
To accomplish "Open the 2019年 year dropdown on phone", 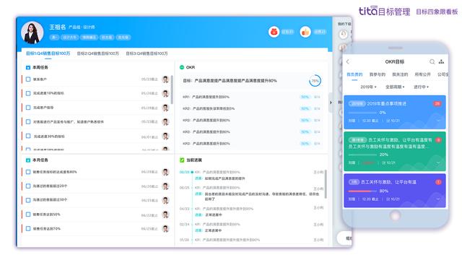I will pos(368,87).
